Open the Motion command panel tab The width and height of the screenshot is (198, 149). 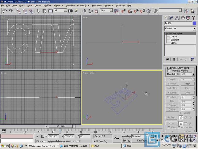click(183, 18)
